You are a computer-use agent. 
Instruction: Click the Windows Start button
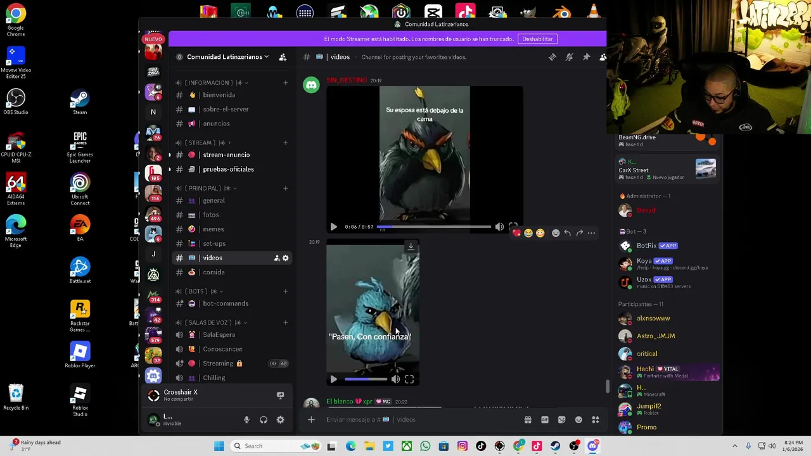(x=219, y=446)
